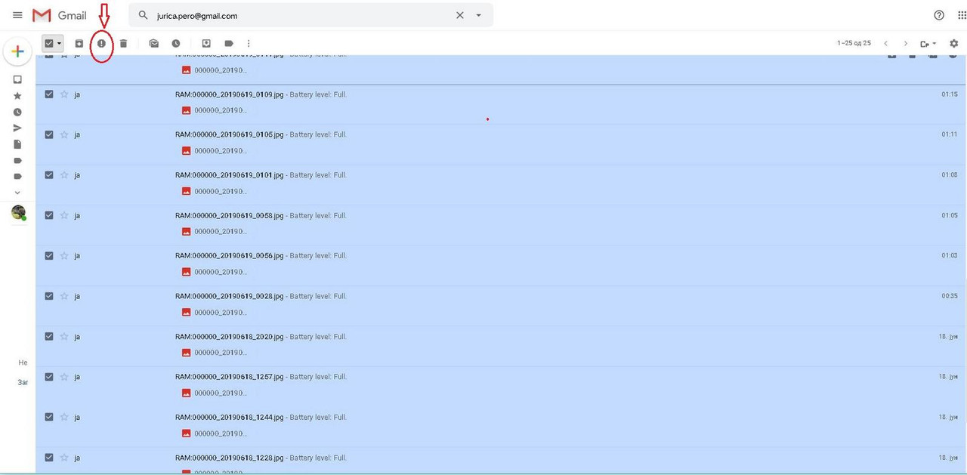Click into the jurica.pero@gmail.com search field

tap(302, 15)
